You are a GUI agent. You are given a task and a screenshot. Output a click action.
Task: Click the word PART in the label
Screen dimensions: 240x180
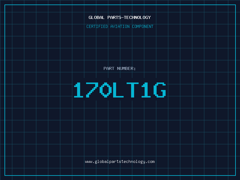point(109,68)
